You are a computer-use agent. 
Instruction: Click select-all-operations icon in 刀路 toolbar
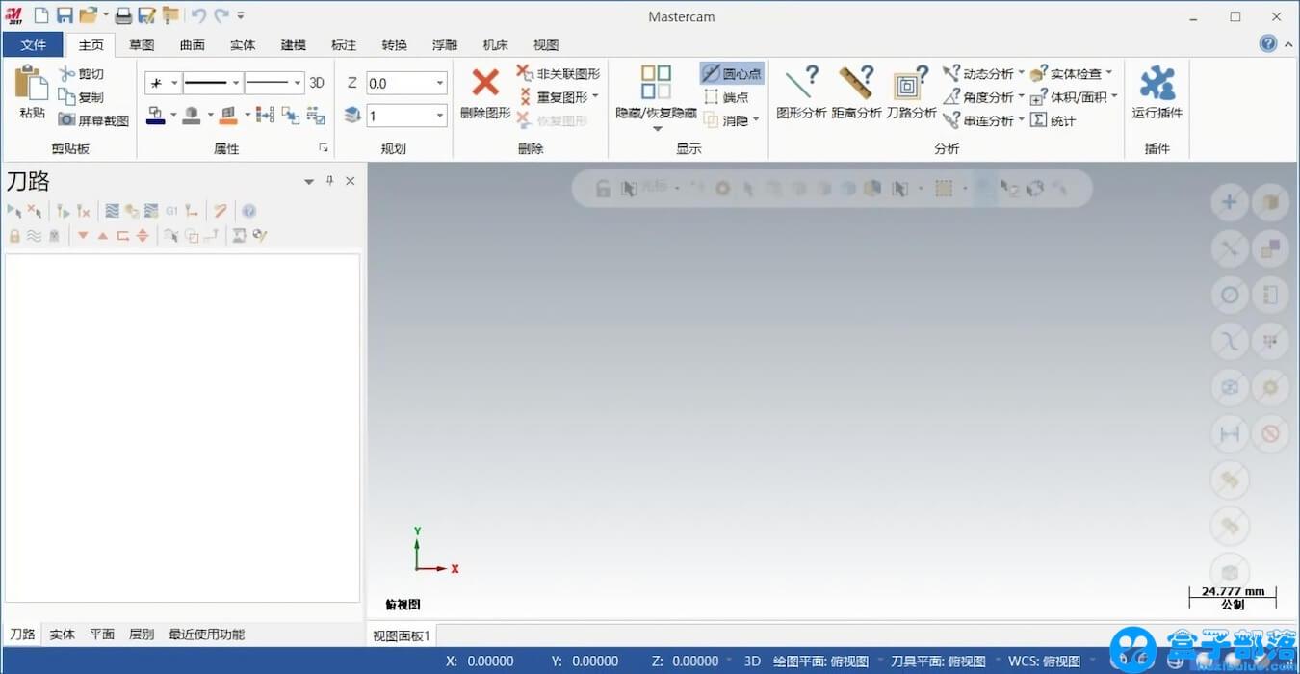click(x=14, y=211)
